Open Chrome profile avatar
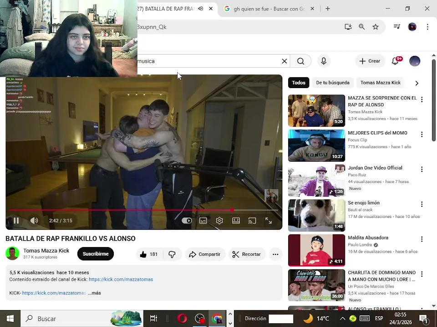 [412, 27]
